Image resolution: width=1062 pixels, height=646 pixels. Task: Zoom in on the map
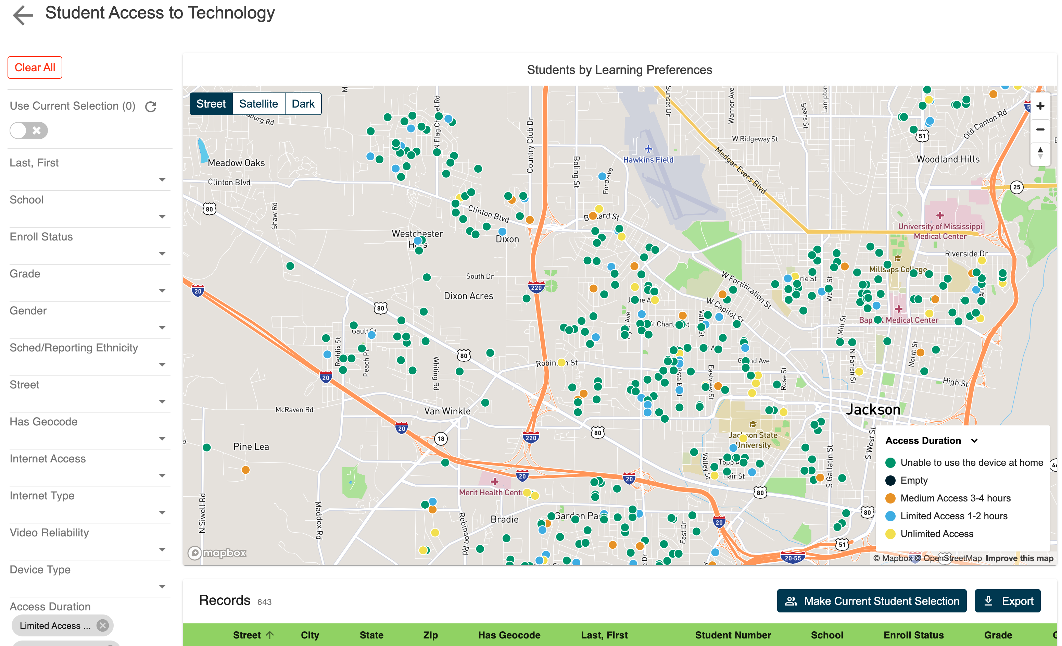pyautogui.click(x=1040, y=106)
